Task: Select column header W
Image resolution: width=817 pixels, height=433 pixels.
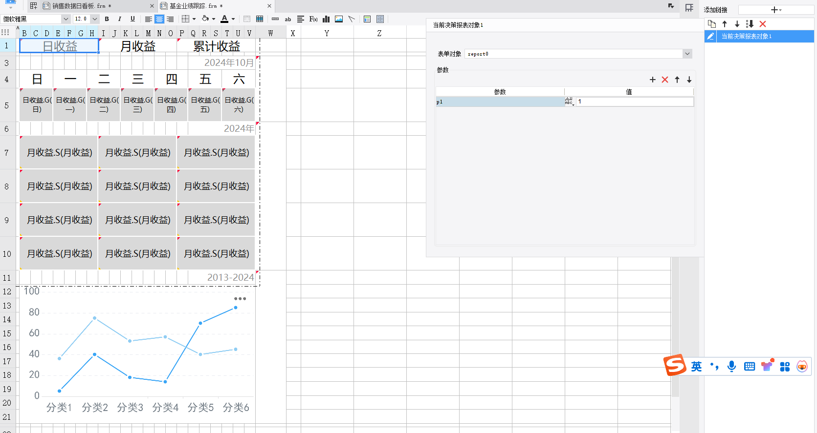Action: [270, 33]
